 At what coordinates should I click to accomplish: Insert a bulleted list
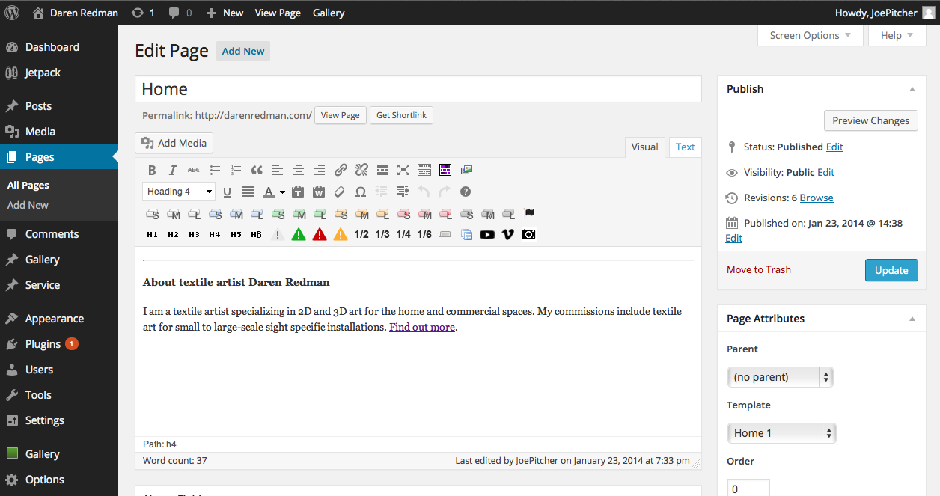click(215, 170)
